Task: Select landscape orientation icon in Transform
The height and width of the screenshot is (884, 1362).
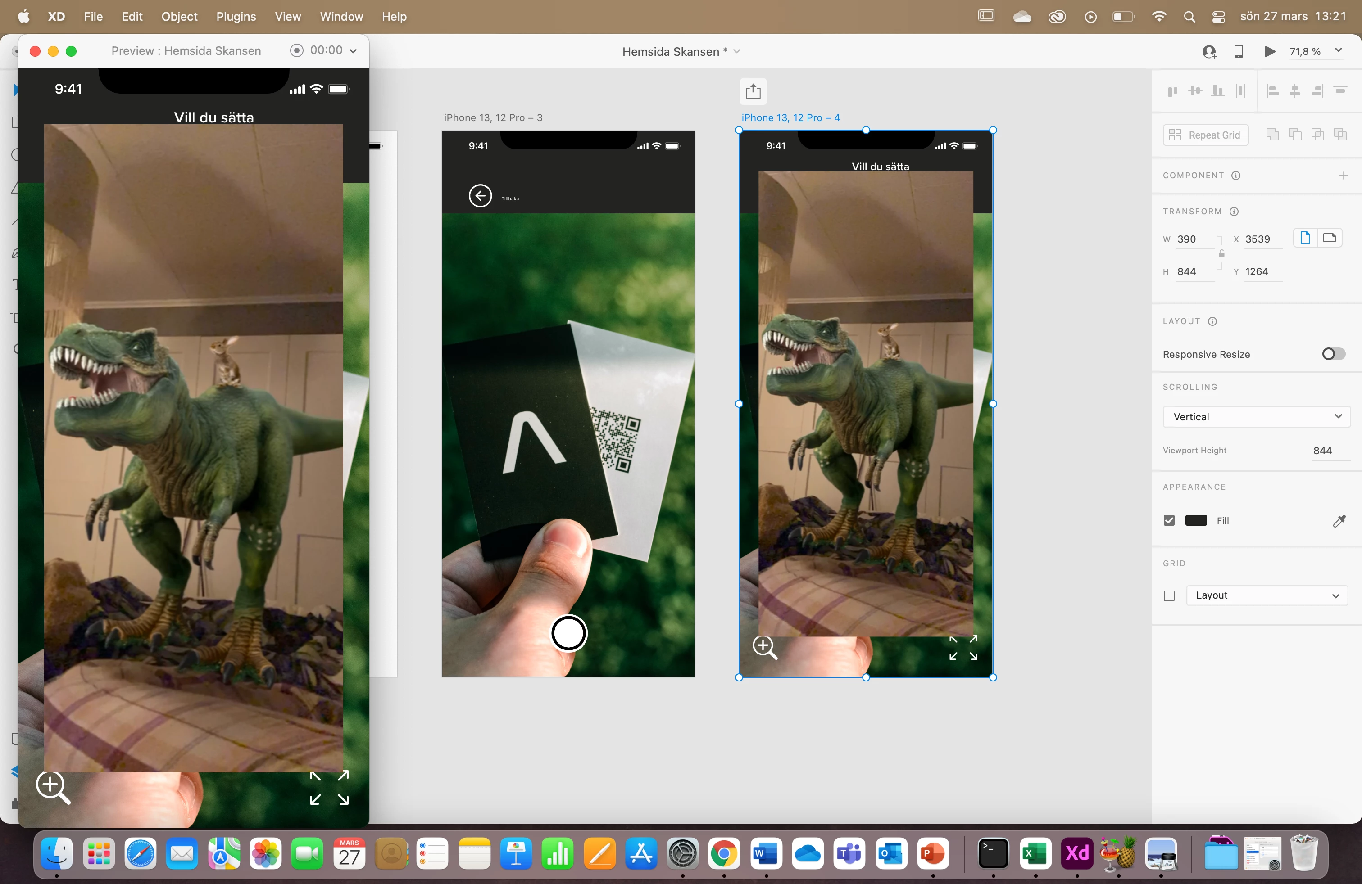Action: tap(1330, 238)
